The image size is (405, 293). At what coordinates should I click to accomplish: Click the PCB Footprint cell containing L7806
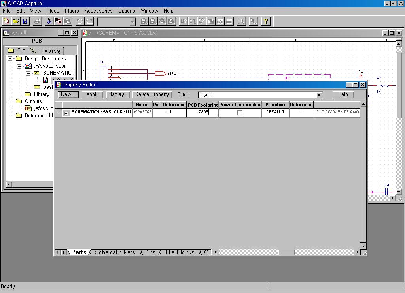[x=202, y=113]
